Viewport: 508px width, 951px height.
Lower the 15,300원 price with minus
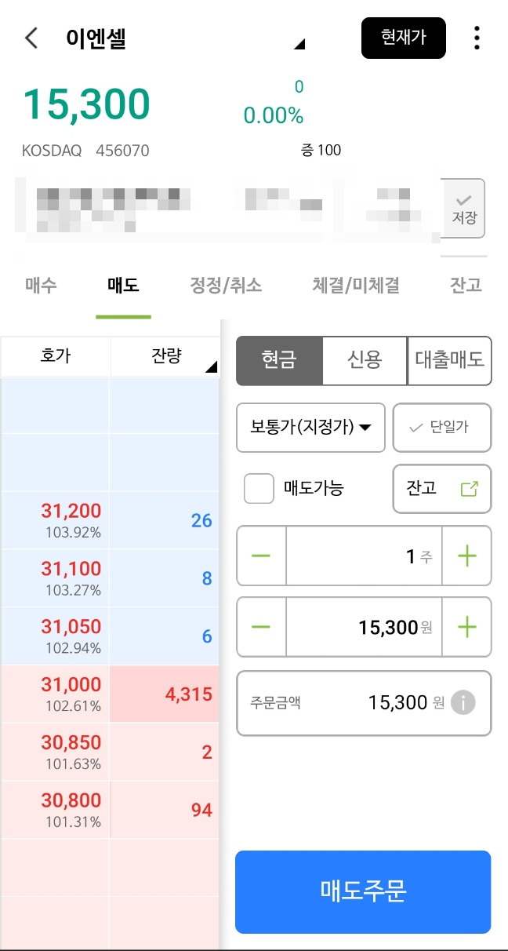(261, 627)
